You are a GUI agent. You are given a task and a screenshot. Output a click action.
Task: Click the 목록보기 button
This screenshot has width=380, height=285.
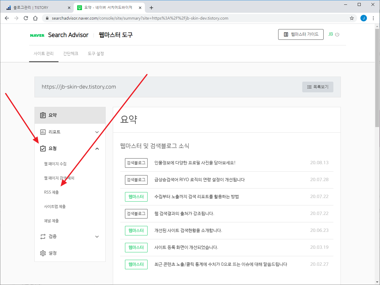pos(318,87)
